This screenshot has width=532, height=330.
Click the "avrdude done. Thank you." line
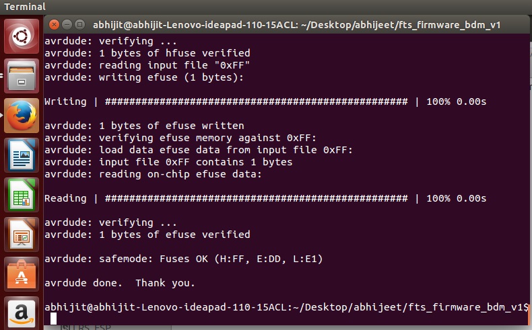coord(120,283)
